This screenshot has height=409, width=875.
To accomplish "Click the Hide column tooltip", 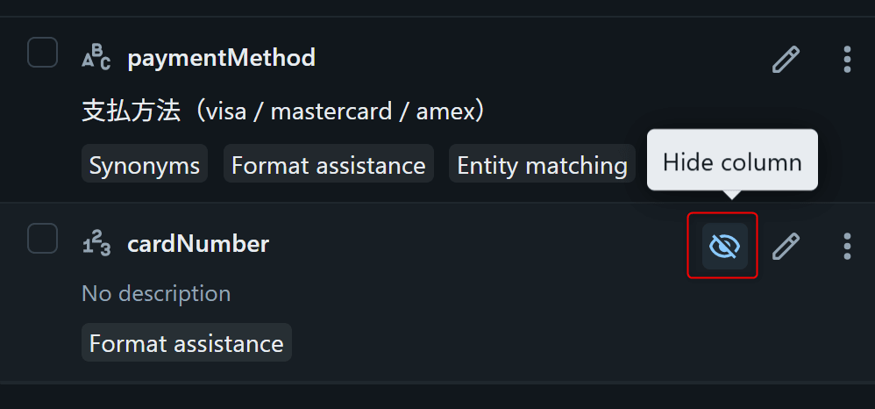I will coord(732,161).
